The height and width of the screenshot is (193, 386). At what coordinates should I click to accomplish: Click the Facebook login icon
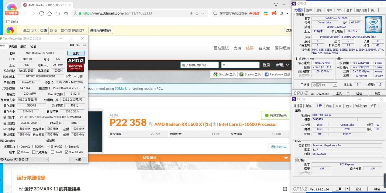(x=267, y=74)
